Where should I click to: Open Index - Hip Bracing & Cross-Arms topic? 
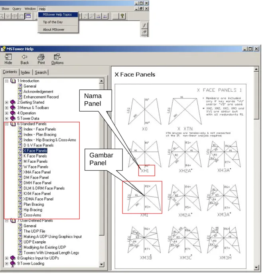(x=50, y=140)
